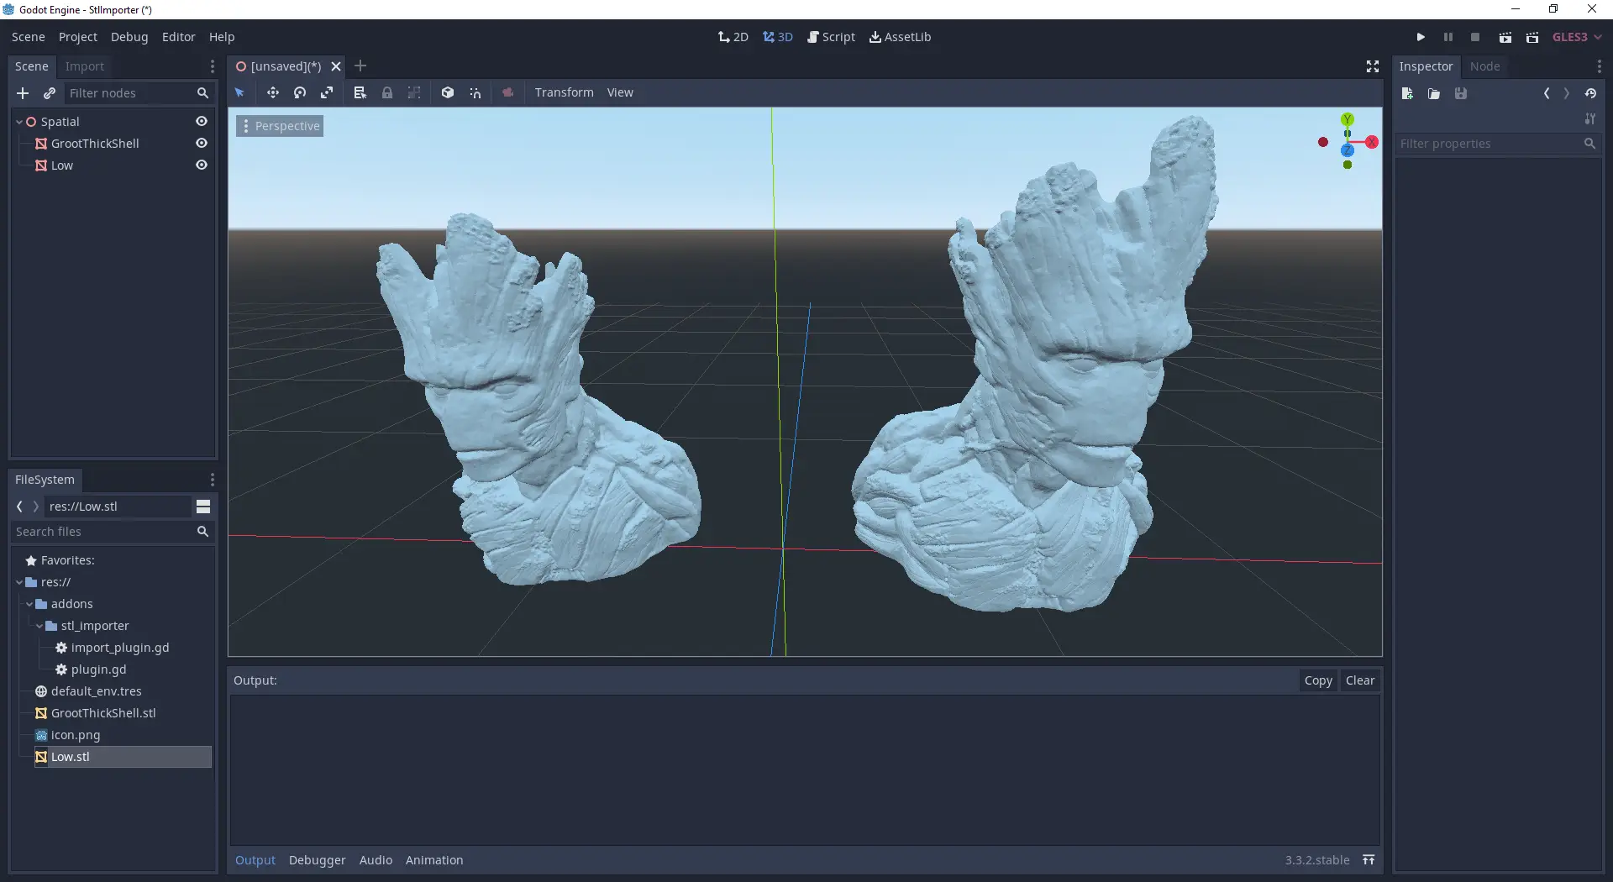This screenshot has height=882, width=1613.
Task: Activate the Scale Mode tool
Action: coord(327,92)
